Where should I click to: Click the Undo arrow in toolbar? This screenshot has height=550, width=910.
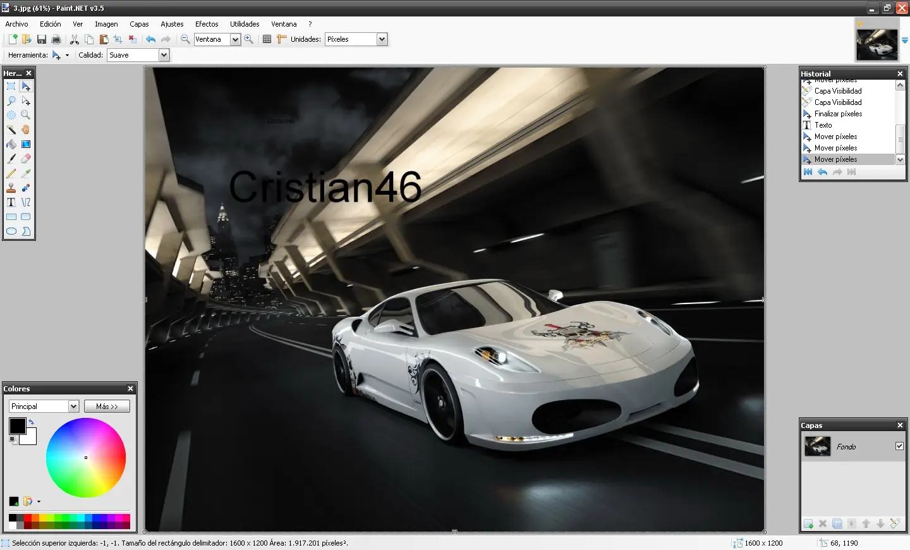click(x=150, y=39)
